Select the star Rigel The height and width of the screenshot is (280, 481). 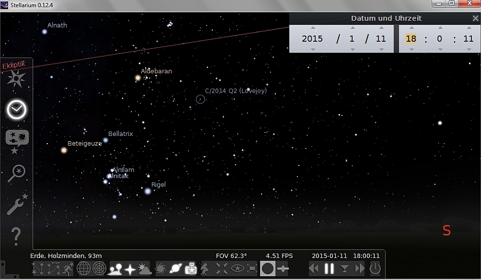coord(148,191)
